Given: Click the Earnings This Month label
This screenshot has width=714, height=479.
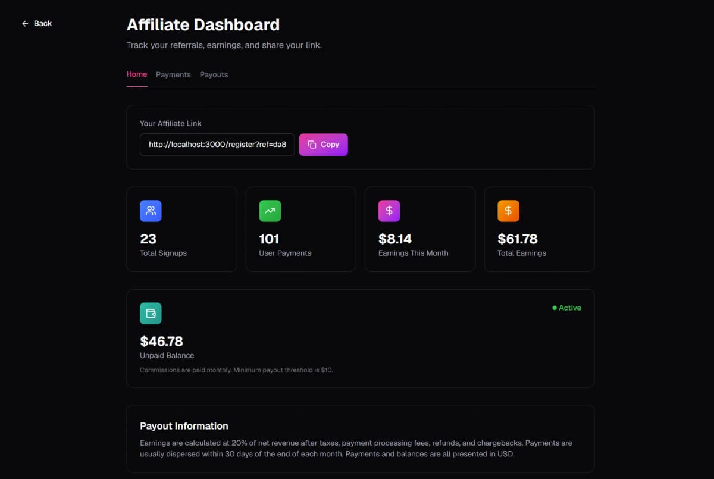Looking at the screenshot, I should pyautogui.click(x=414, y=253).
